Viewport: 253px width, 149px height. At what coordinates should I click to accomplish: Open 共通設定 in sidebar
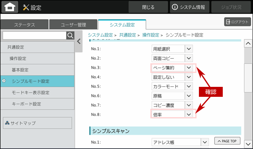pos(37,47)
